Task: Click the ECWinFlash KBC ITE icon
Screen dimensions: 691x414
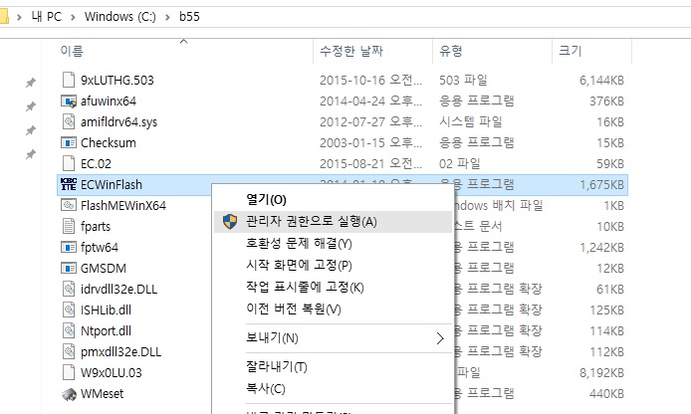Action: pos(69,184)
